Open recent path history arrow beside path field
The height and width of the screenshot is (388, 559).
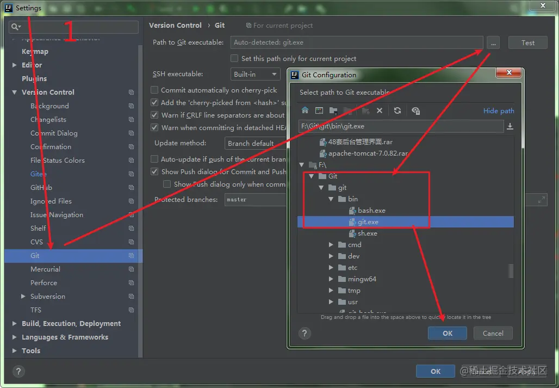click(510, 126)
